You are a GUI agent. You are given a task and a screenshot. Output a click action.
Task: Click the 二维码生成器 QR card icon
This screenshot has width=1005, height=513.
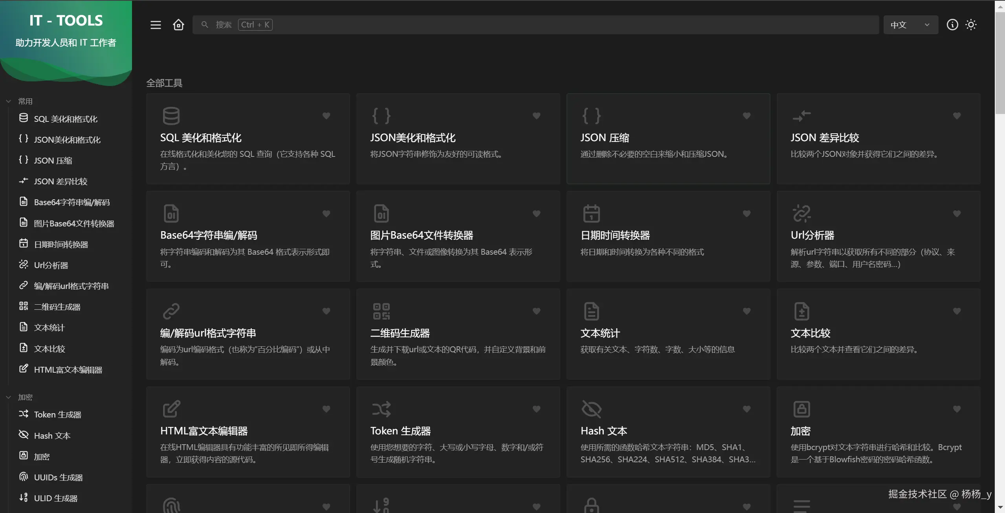[x=381, y=311]
